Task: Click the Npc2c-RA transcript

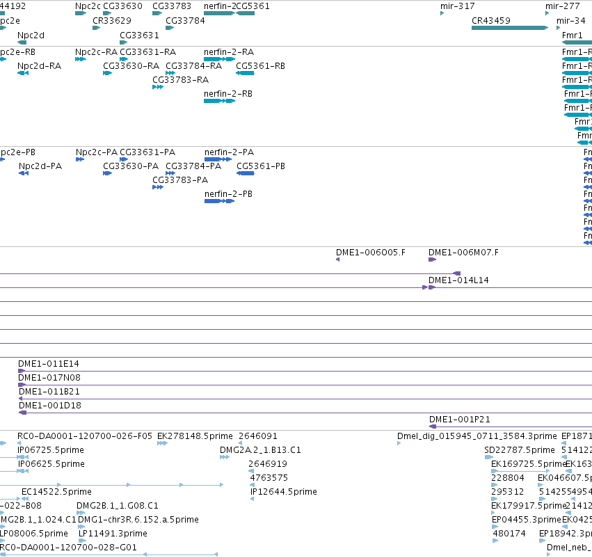Action: pyautogui.click(x=81, y=59)
